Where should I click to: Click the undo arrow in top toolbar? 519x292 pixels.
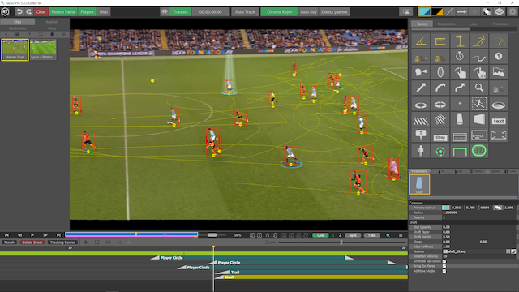pos(19,12)
